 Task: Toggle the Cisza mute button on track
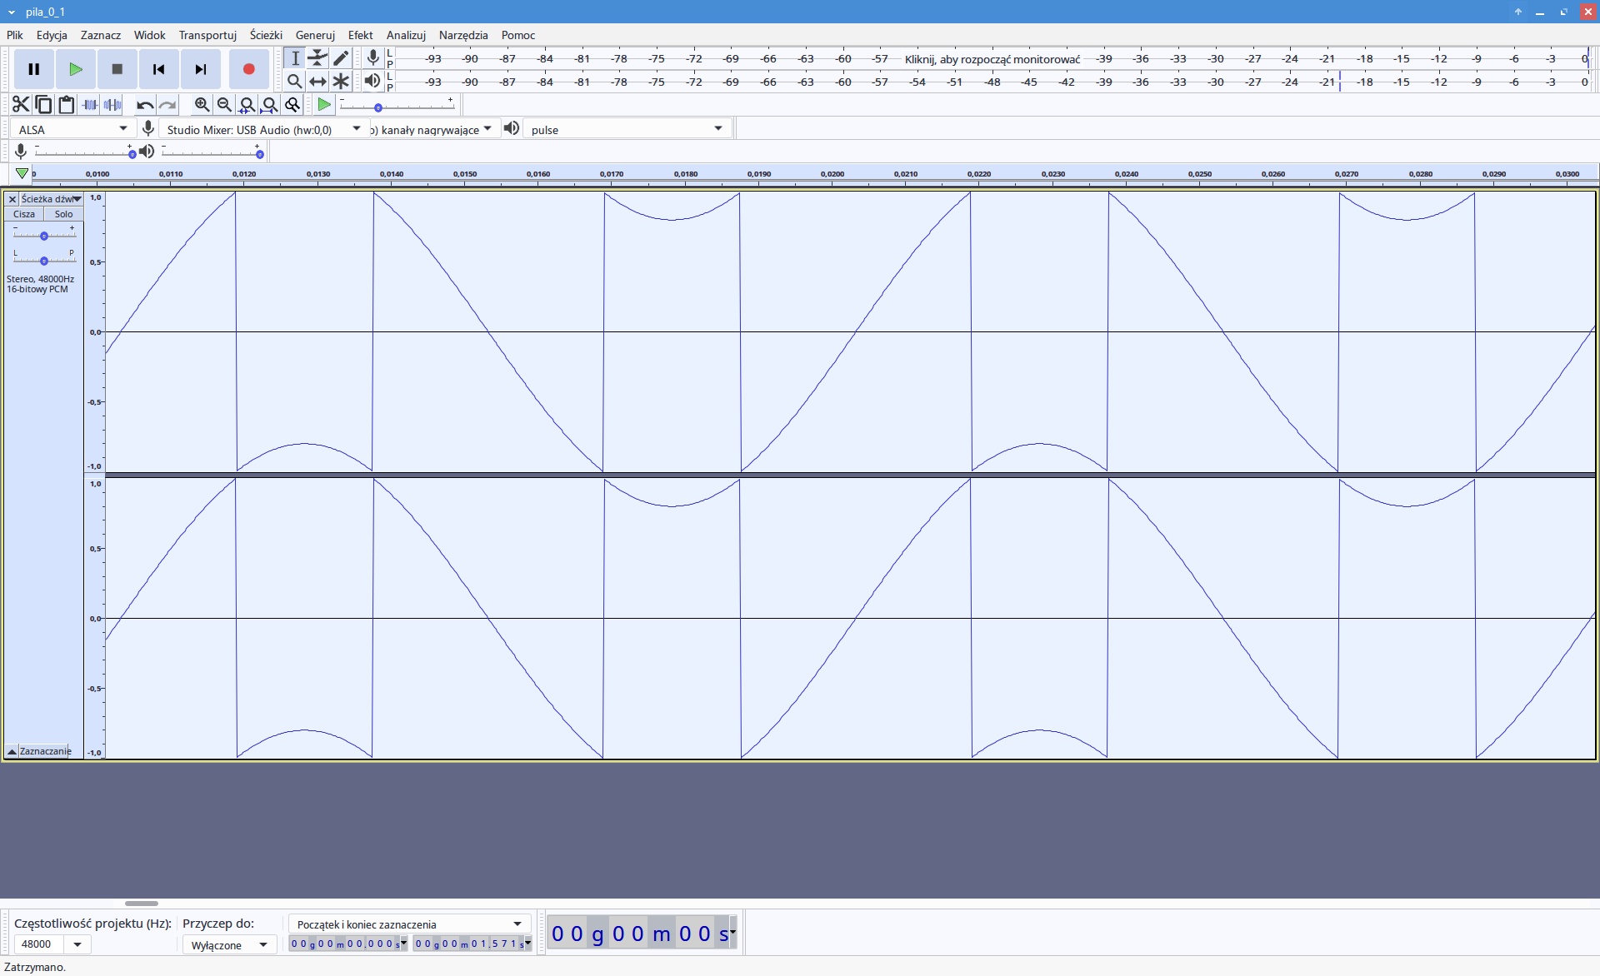point(24,214)
